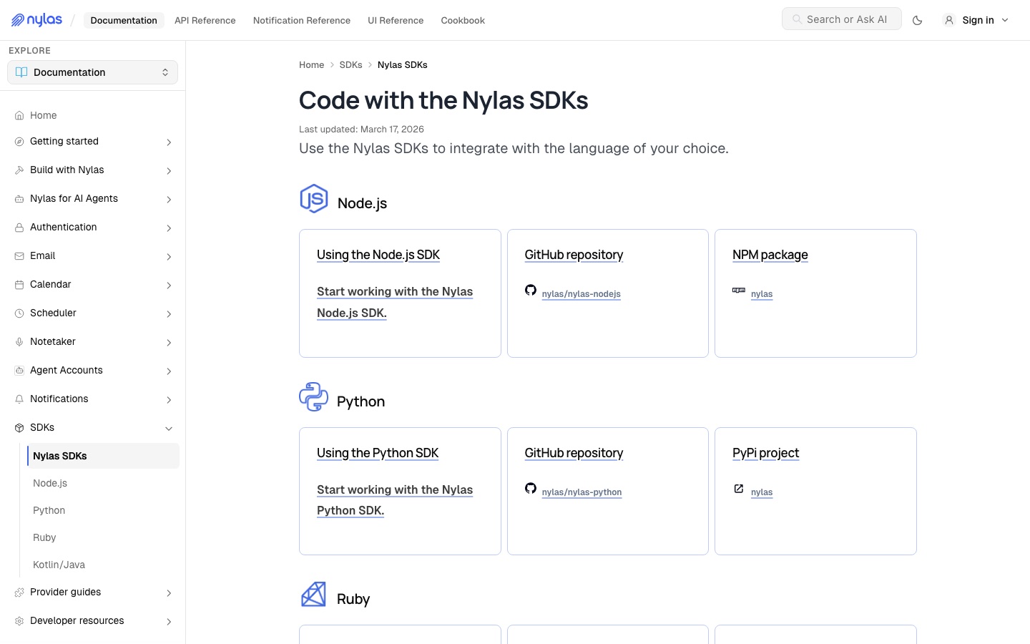Image resolution: width=1030 pixels, height=644 pixels.
Task: Click the PyPi project heading link
Action: coord(765,453)
